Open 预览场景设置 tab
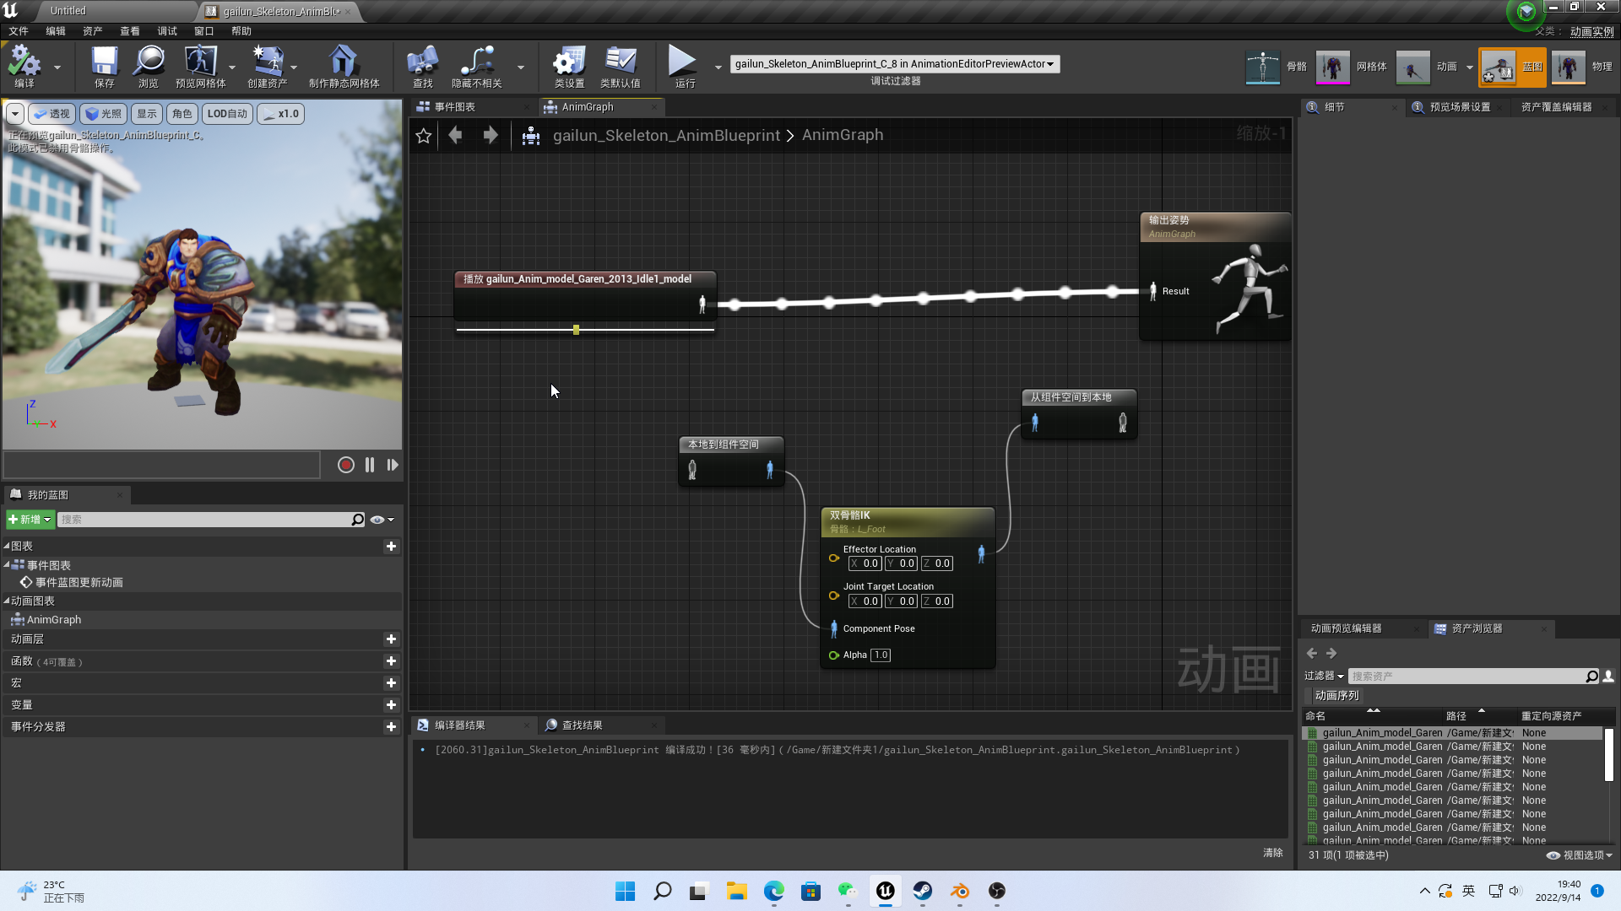The image size is (1621, 911). click(1460, 107)
